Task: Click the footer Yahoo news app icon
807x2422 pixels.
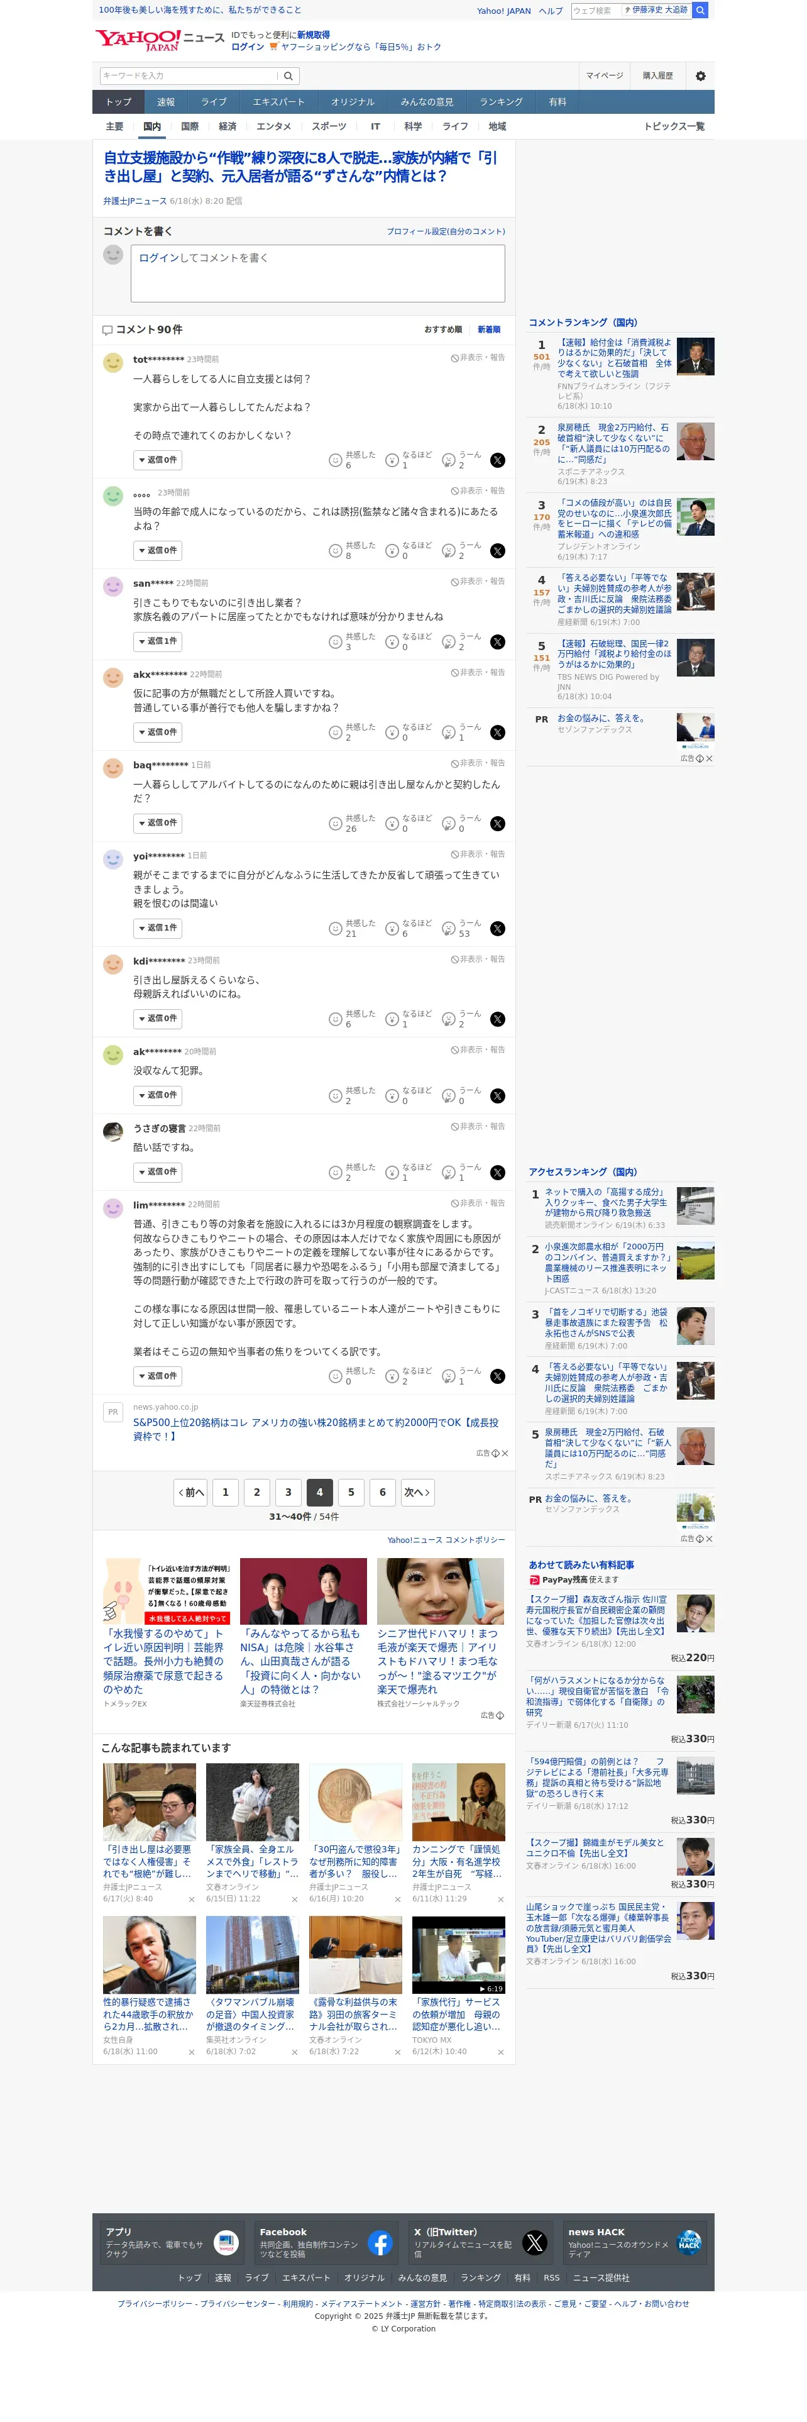Action: point(226,2243)
